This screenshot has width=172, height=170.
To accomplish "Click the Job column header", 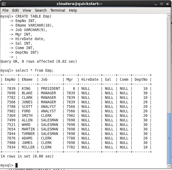I will pyautogui.click(x=44, y=79).
